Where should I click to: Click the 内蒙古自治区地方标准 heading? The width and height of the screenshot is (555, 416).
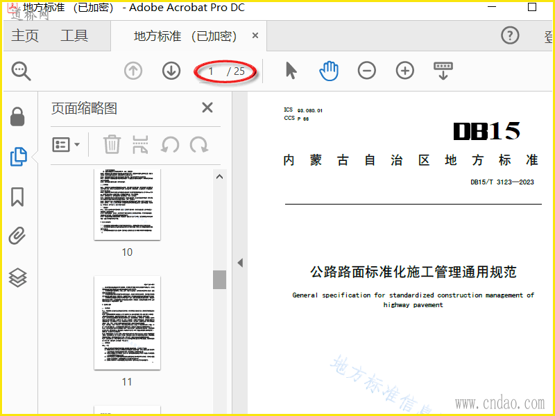411,160
